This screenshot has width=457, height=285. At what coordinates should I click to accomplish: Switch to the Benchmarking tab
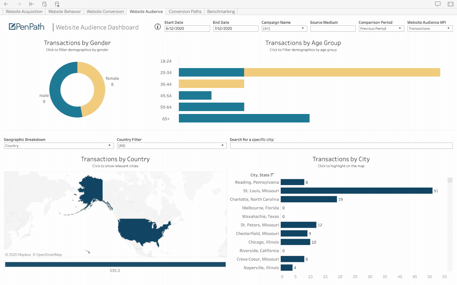[x=221, y=11]
